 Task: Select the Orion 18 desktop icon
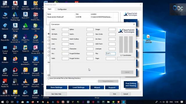(15, 82)
